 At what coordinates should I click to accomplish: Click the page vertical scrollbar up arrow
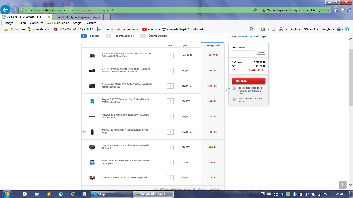(351, 39)
